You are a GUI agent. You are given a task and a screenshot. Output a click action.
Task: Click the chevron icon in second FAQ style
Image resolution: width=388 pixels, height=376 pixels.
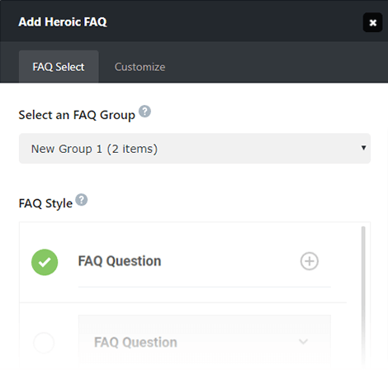pos(303,341)
